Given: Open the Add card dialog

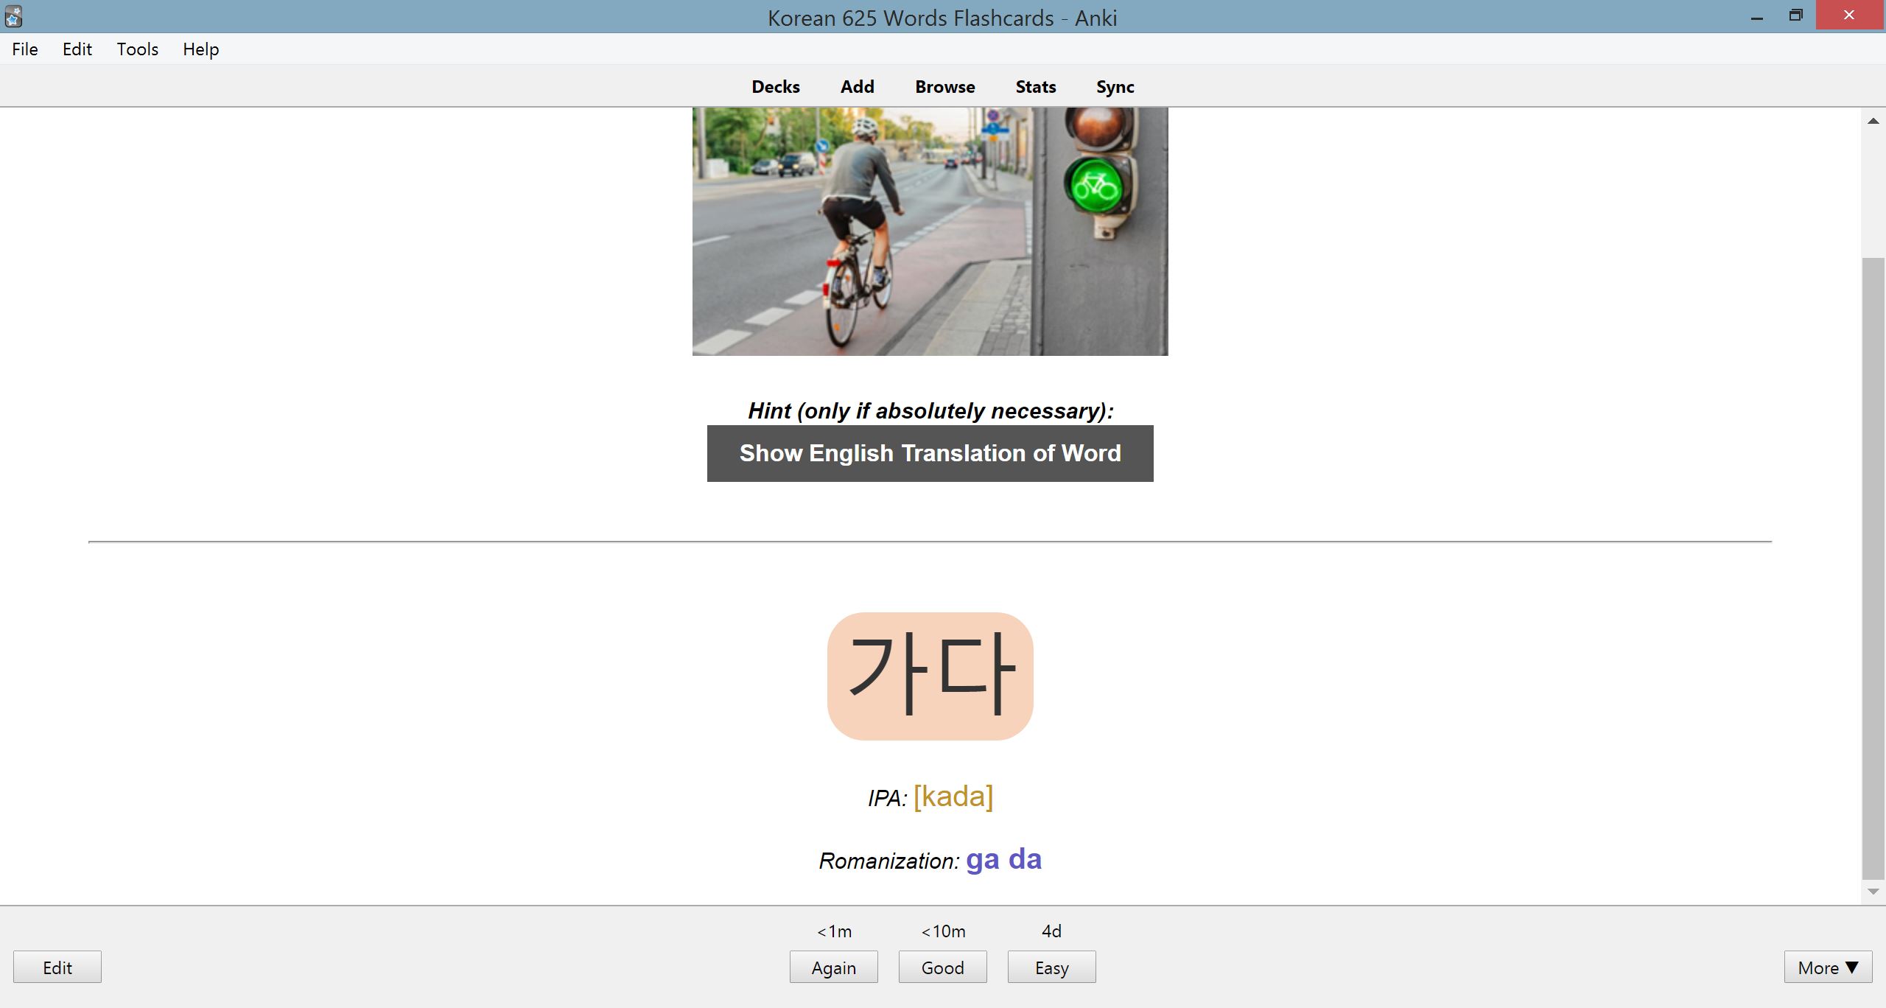Looking at the screenshot, I should pos(858,87).
